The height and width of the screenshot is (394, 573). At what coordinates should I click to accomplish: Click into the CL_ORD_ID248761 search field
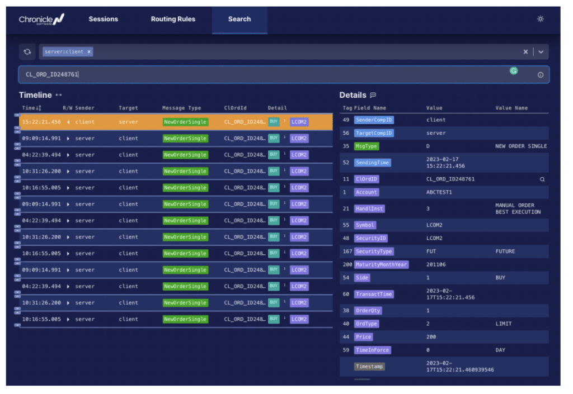pyautogui.click(x=284, y=74)
